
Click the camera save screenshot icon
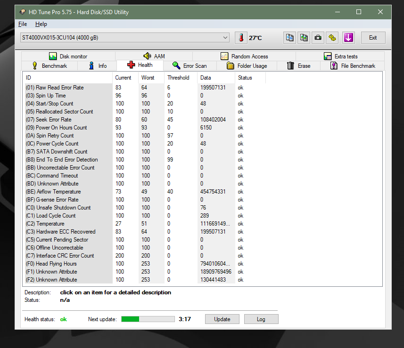(318, 38)
